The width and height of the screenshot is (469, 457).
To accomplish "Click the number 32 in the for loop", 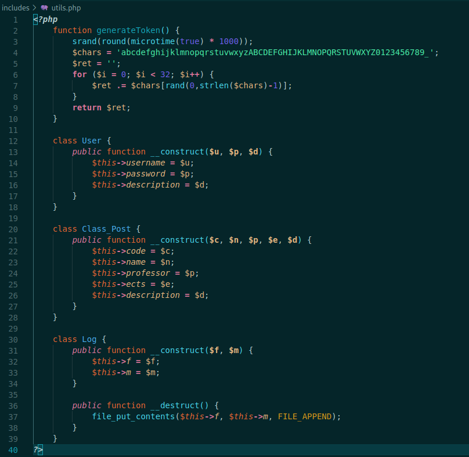I will click(165, 74).
